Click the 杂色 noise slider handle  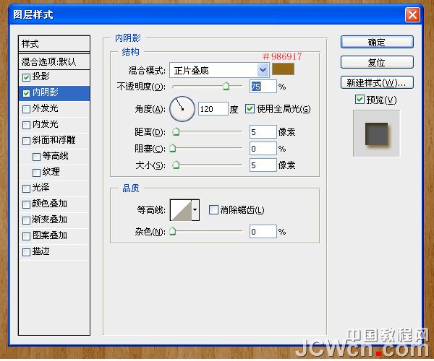173,231
